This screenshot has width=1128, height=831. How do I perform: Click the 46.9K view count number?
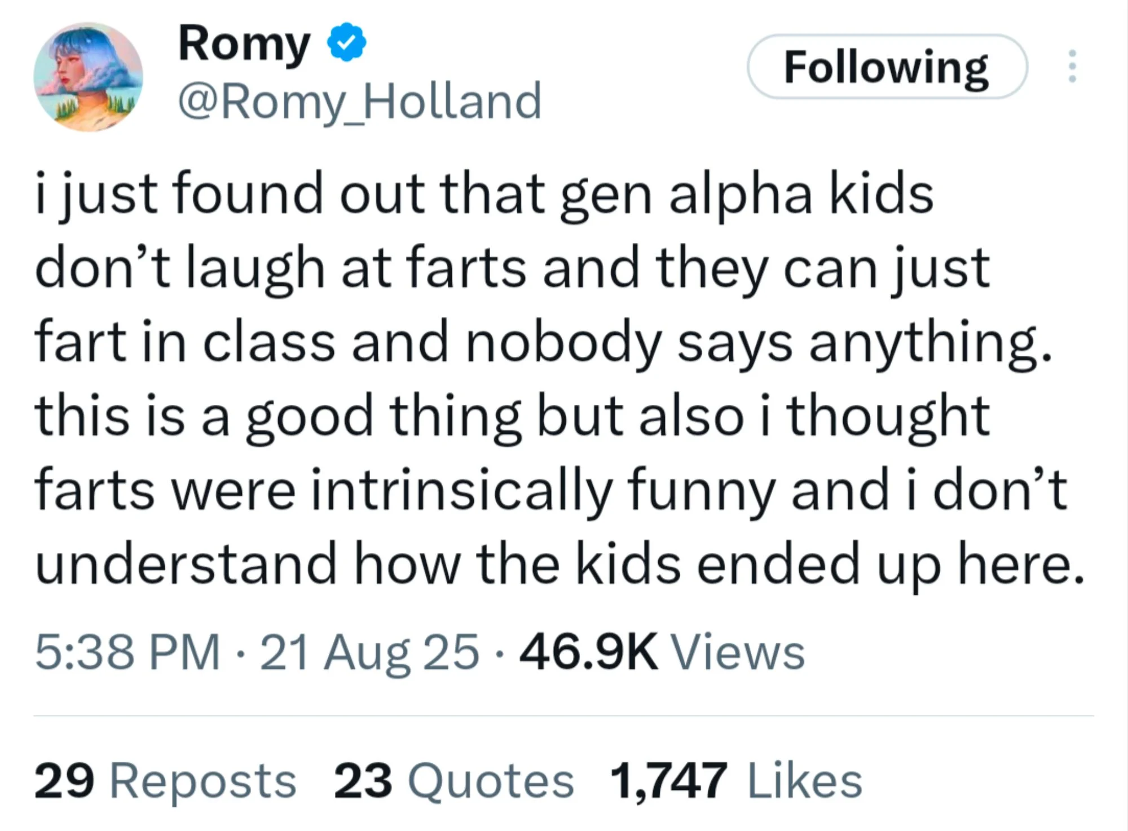coord(588,652)
